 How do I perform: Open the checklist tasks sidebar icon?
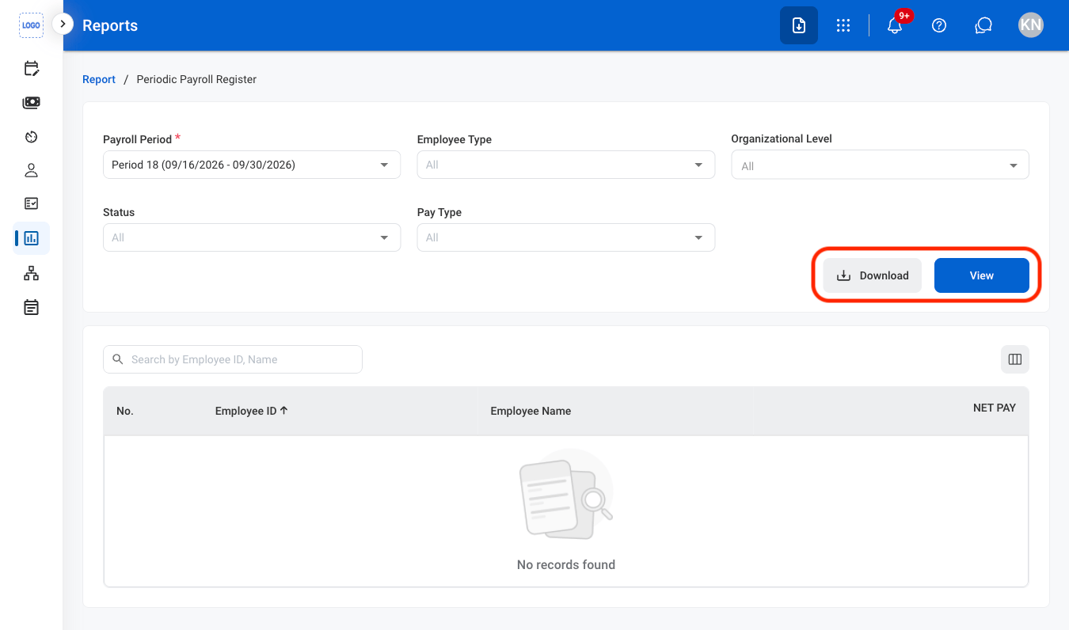coord(31,203)
